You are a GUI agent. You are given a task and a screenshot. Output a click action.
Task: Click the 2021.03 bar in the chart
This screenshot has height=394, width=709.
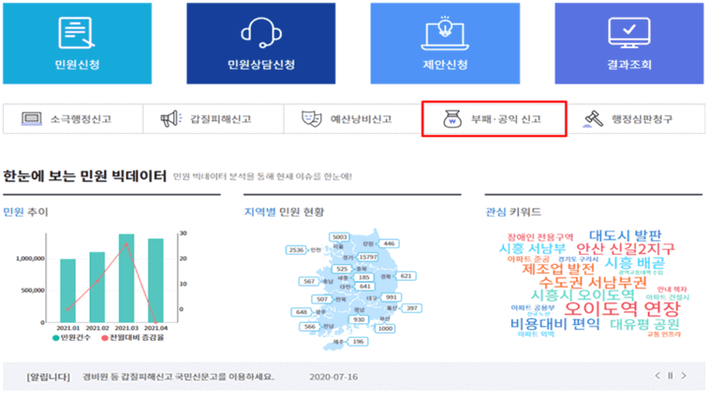click(127, 278)
